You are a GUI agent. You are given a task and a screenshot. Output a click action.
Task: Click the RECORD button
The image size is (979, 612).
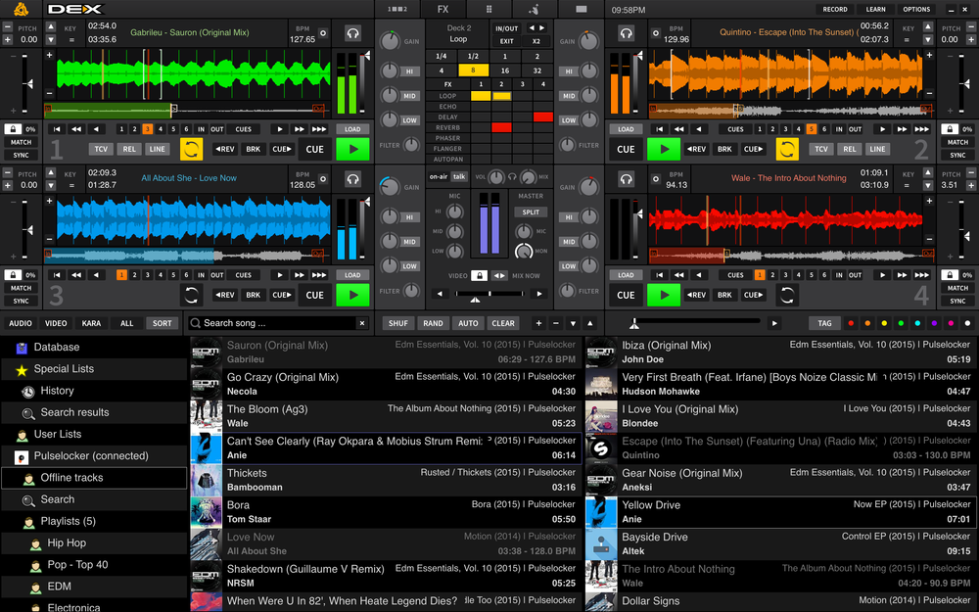pyautogui.click(x=835, y=9)
